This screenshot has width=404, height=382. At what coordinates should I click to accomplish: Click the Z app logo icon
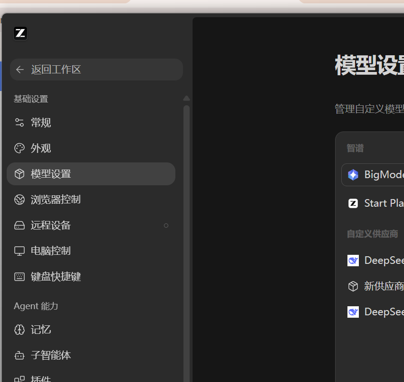click(20, 33)
